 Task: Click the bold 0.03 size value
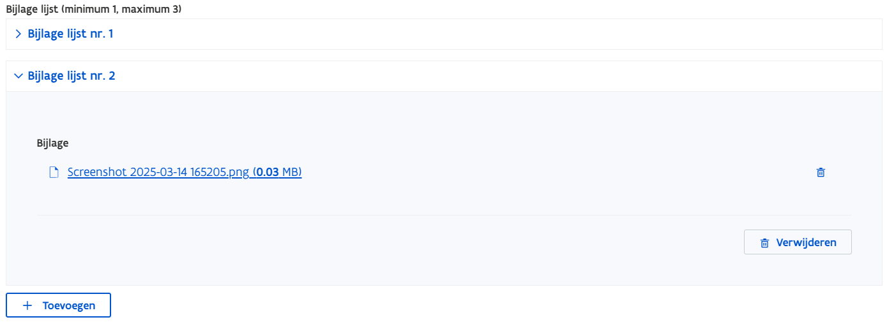pyautogui.click(x=268, y=172)
